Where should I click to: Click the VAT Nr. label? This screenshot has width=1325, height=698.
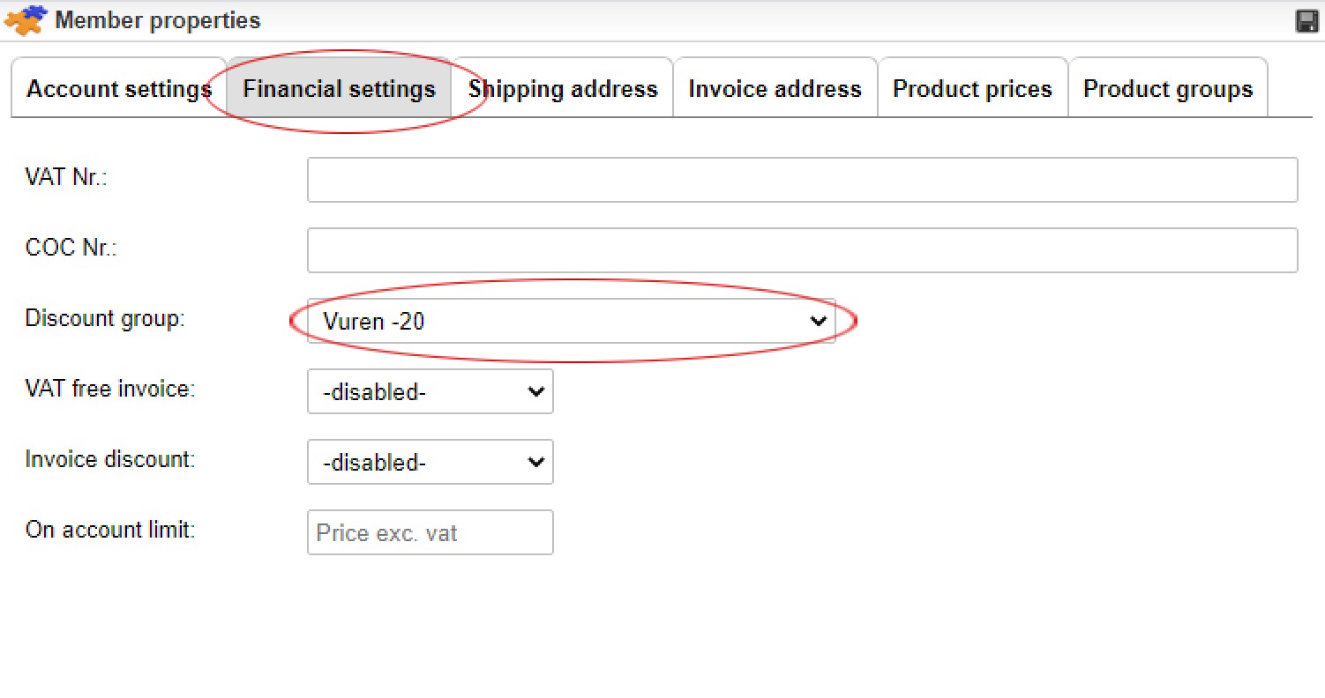pos(64,176)
